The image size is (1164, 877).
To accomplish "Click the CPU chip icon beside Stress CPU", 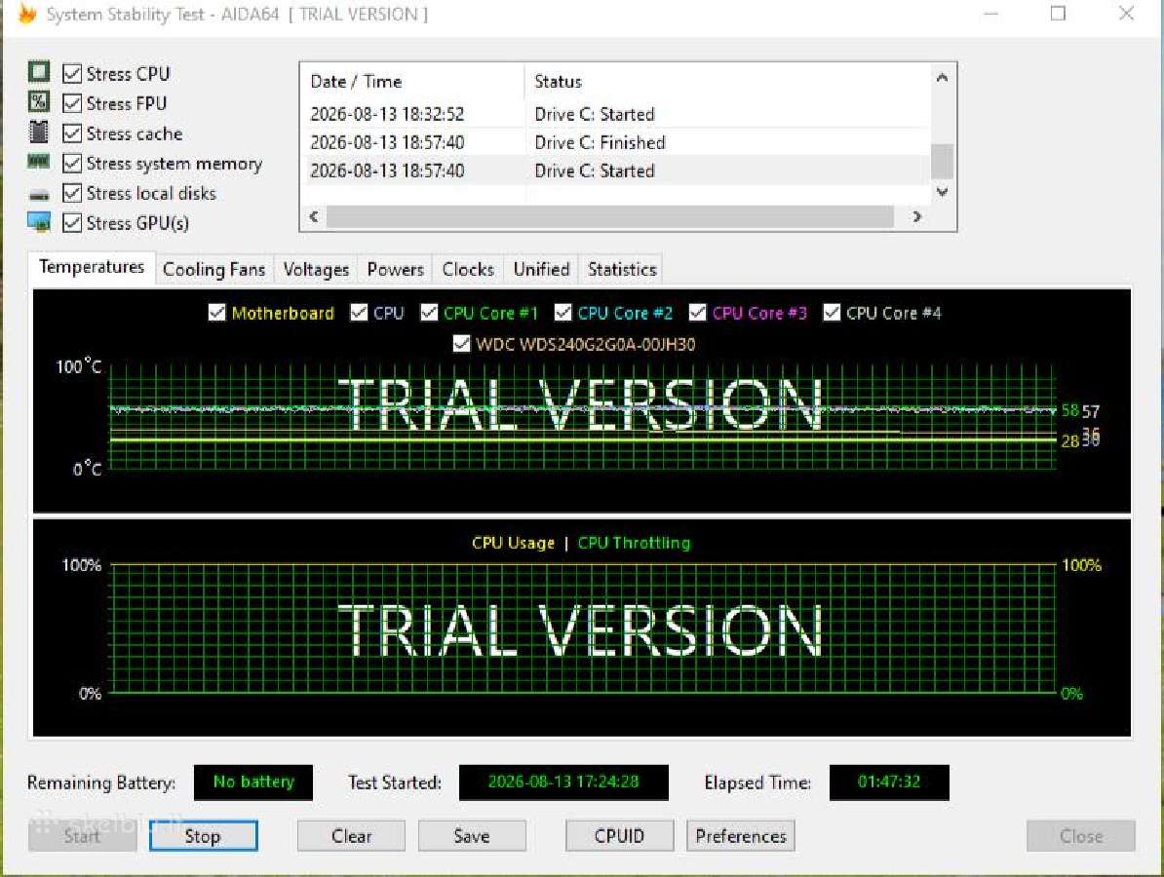I will point(39,72).
